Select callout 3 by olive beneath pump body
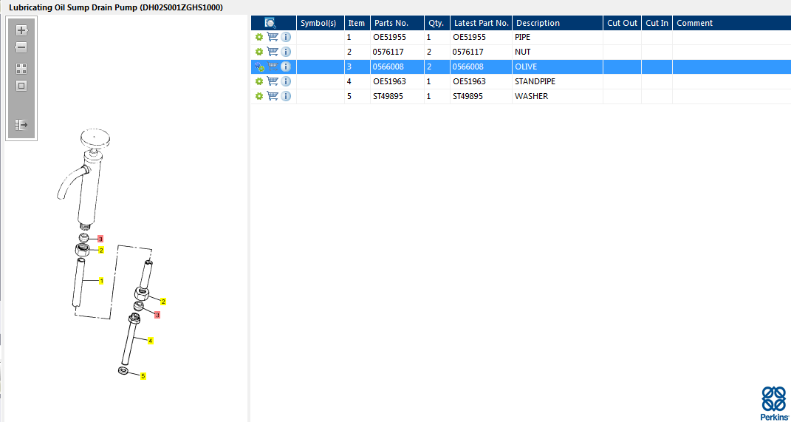This screenshot has height=422, width=791. pyautogui.click(x=100, y=239)
